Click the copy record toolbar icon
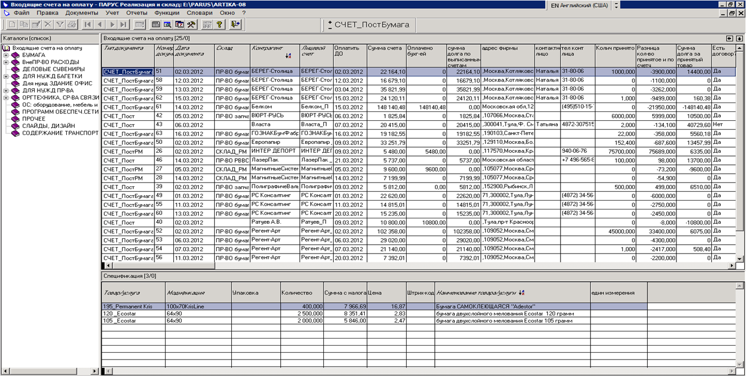The width and height of the screenshot is (746, 376). [24, 24]
